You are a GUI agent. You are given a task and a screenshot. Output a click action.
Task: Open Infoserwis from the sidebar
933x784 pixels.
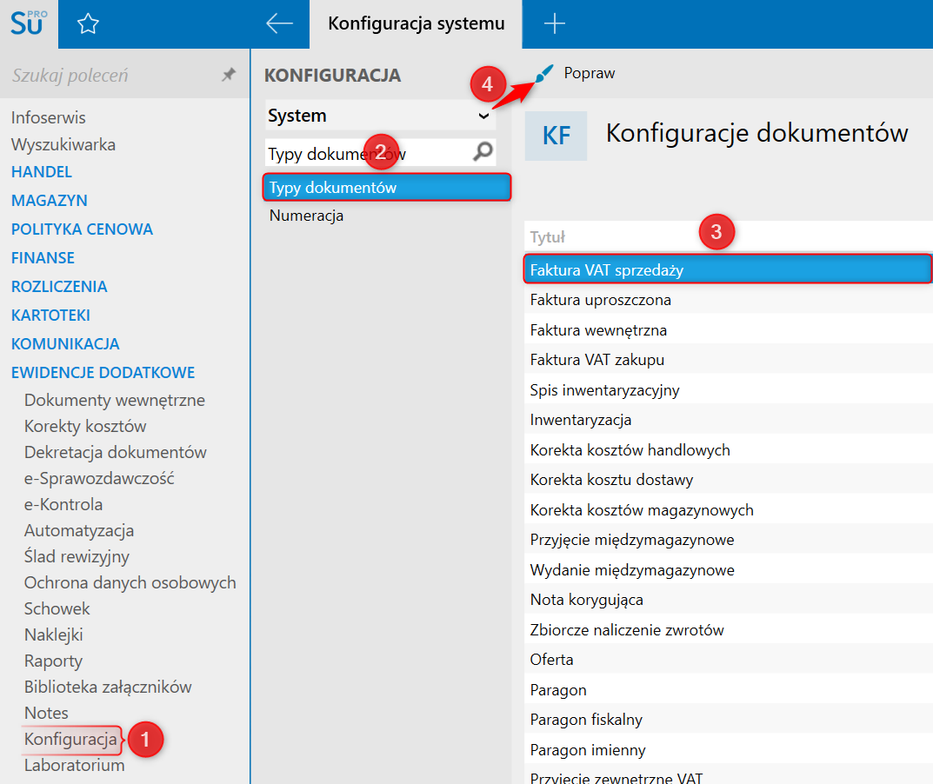tap(48, 118)
